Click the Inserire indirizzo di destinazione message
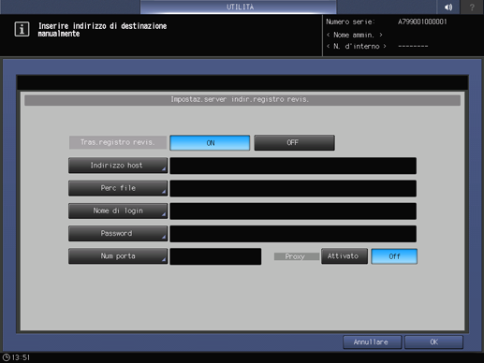This screenshot has width=484, height=363. click(x=102, y=30)
